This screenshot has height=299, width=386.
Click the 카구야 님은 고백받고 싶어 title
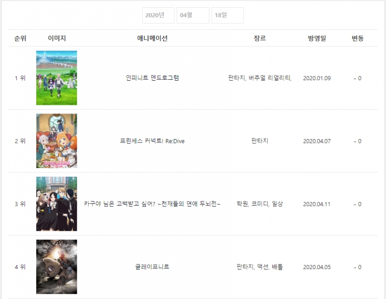152,204
